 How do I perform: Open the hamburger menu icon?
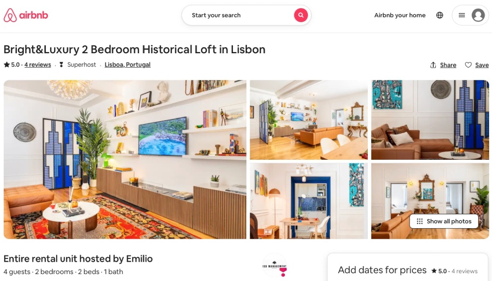(x=462, y=15)
